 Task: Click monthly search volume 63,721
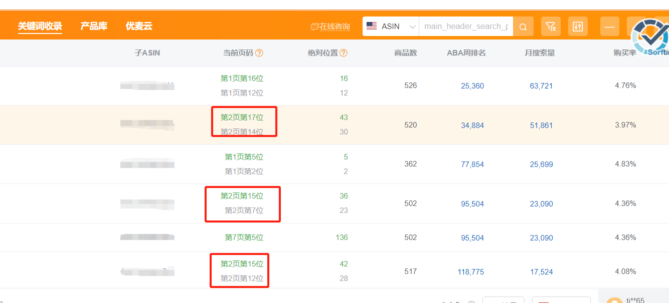coord(541,86)
